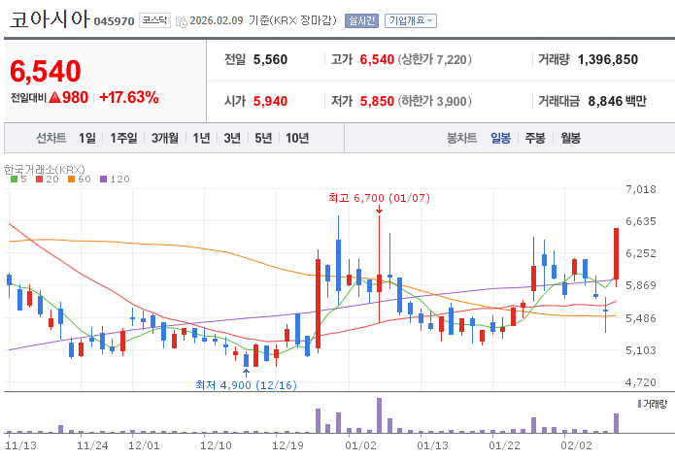Click the 코스닥 market badge
Screen dimensions: 675x459
coord(154,20)
